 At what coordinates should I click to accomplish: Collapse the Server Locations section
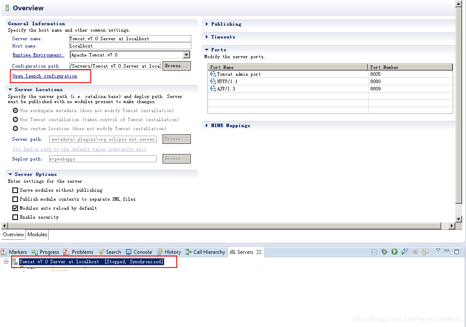pyautogui.click(x=10, y=89)
